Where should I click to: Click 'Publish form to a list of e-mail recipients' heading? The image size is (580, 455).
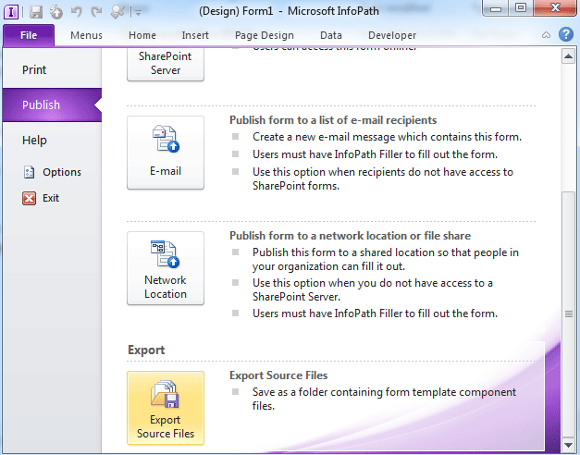(x=333, y=120)
